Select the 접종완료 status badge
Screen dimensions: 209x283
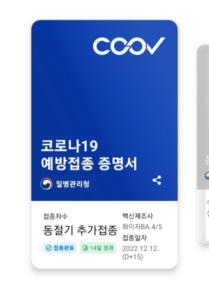point(60,248)
